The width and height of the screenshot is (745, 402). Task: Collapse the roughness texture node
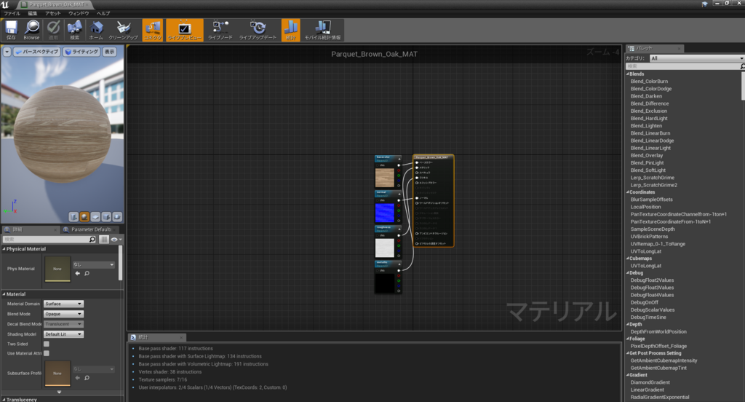tap(399, 229)
